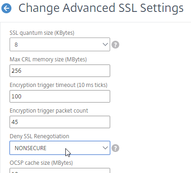Focus the OCSP cache size field
The width and height of the screenshot is (191, 173).
pyautogui.click(x=60, y=171)
